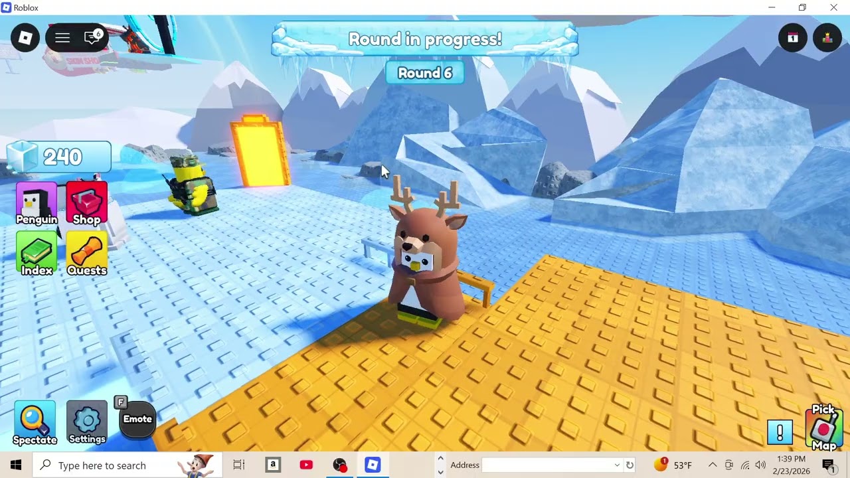This screenshot has height=478, width=850.
Task: Click the Round in progress banner
Action: 425,39
